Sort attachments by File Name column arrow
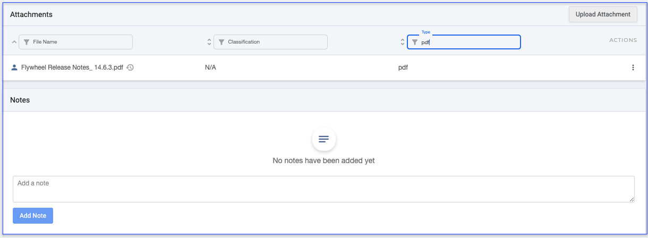Viewport: 648px width, 238px height. click(x=14, y=42)
